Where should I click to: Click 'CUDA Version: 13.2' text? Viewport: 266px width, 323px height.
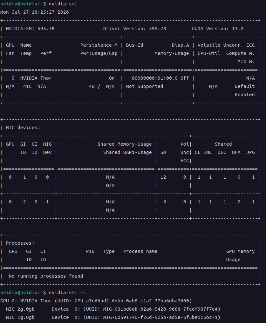217,29
